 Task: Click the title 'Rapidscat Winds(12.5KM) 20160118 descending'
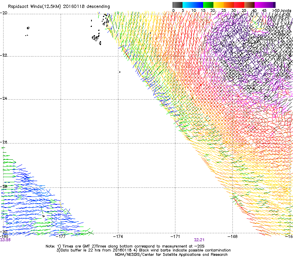[x=59, y=7]
